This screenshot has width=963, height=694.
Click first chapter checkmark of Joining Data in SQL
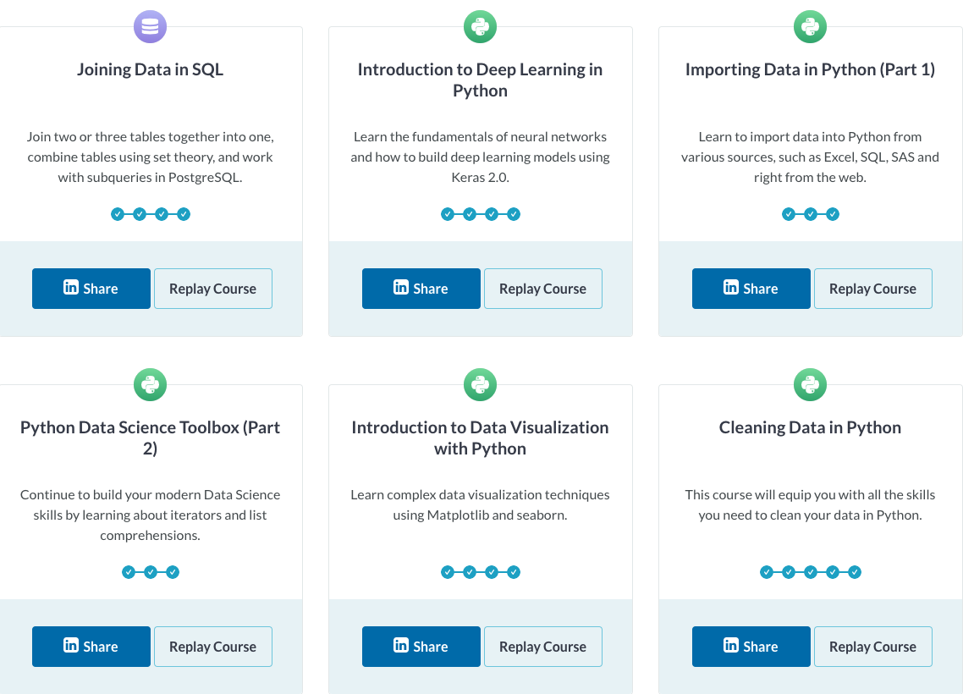click(118, 214)
